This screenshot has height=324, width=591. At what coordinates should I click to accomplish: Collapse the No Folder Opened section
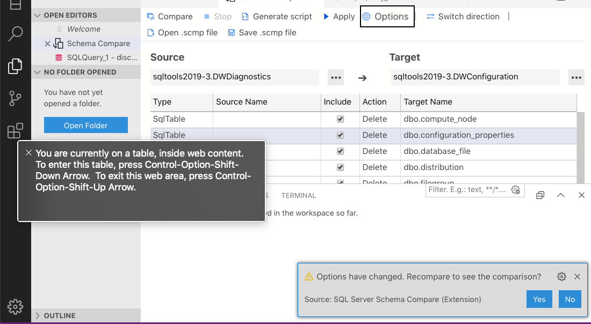pos(86,72)
